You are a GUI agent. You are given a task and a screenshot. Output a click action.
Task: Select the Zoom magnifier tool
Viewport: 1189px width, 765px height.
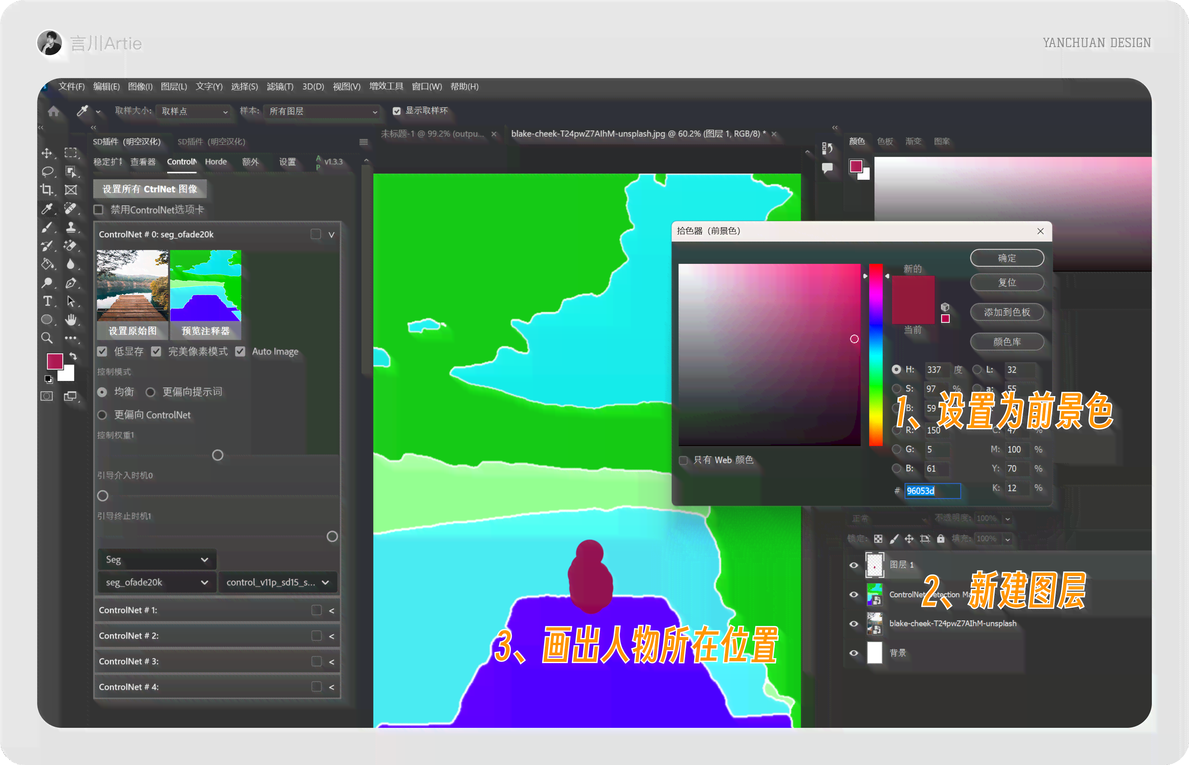tap(47, 338)
